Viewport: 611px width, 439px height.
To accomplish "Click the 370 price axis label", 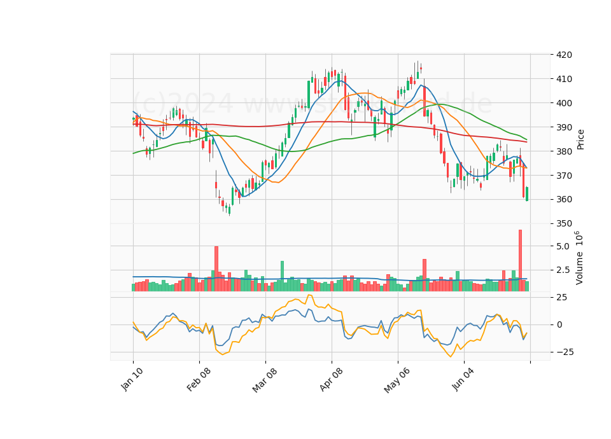I will click(x=564, y=176).
